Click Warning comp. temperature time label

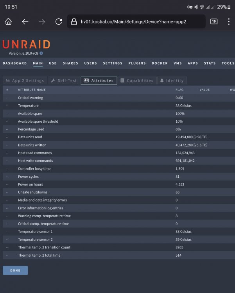click(x=44, y=216)
